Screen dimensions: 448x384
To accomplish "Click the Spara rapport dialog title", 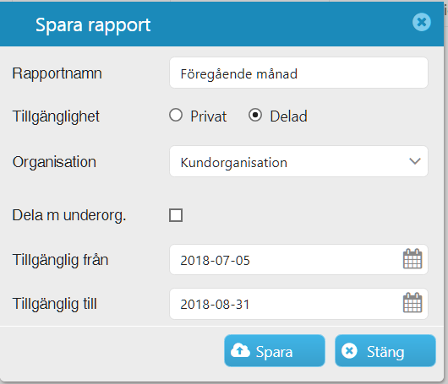I will tap(93, 25).
